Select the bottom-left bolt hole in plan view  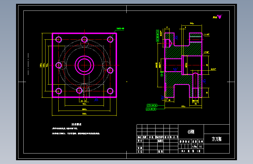pos(59,91)
